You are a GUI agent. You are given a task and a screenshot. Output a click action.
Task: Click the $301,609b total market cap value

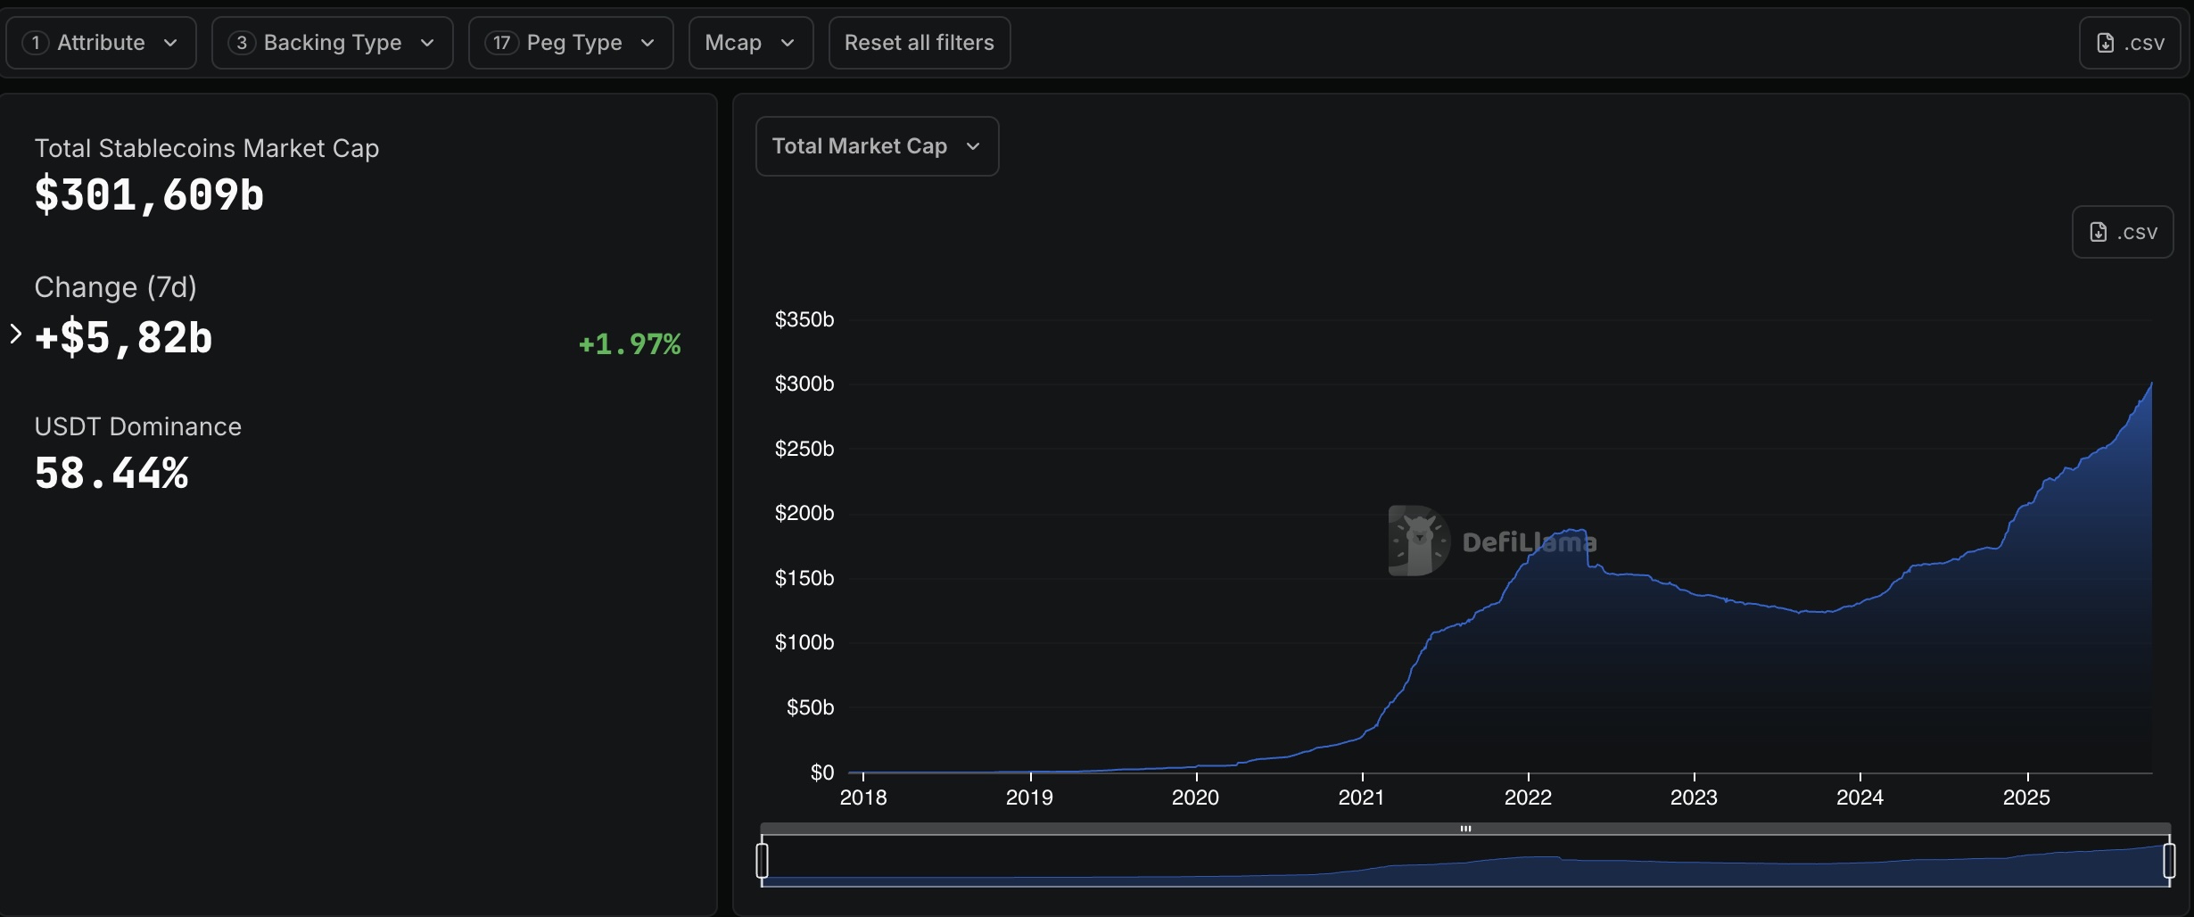[x=149, y=194]
